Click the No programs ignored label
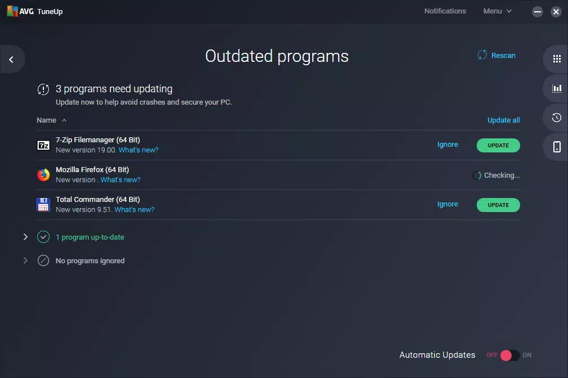The width and height of the screenshot is (568, 378). pyautogui.click(x=90, y=261)
